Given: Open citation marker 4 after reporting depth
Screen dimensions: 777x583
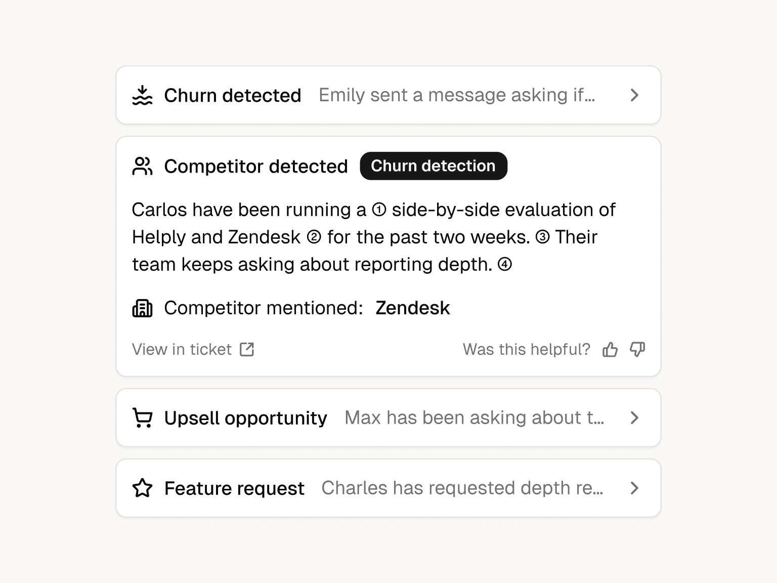Looking at the screenshot, I should click(505, 264).
